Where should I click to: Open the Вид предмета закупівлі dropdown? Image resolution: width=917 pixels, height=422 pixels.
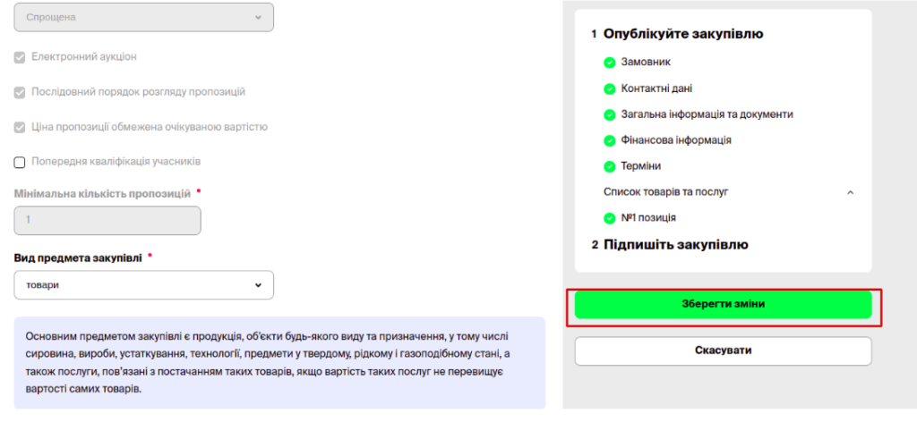point(143,285)
